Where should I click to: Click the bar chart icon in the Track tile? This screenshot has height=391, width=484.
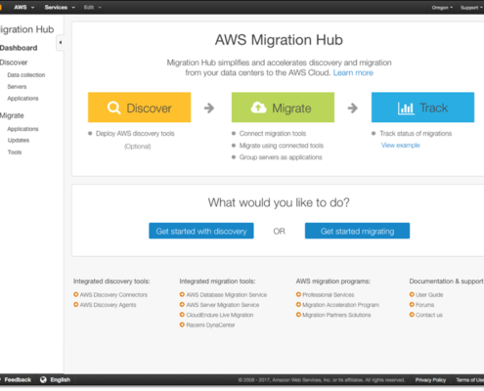[406, 108]
